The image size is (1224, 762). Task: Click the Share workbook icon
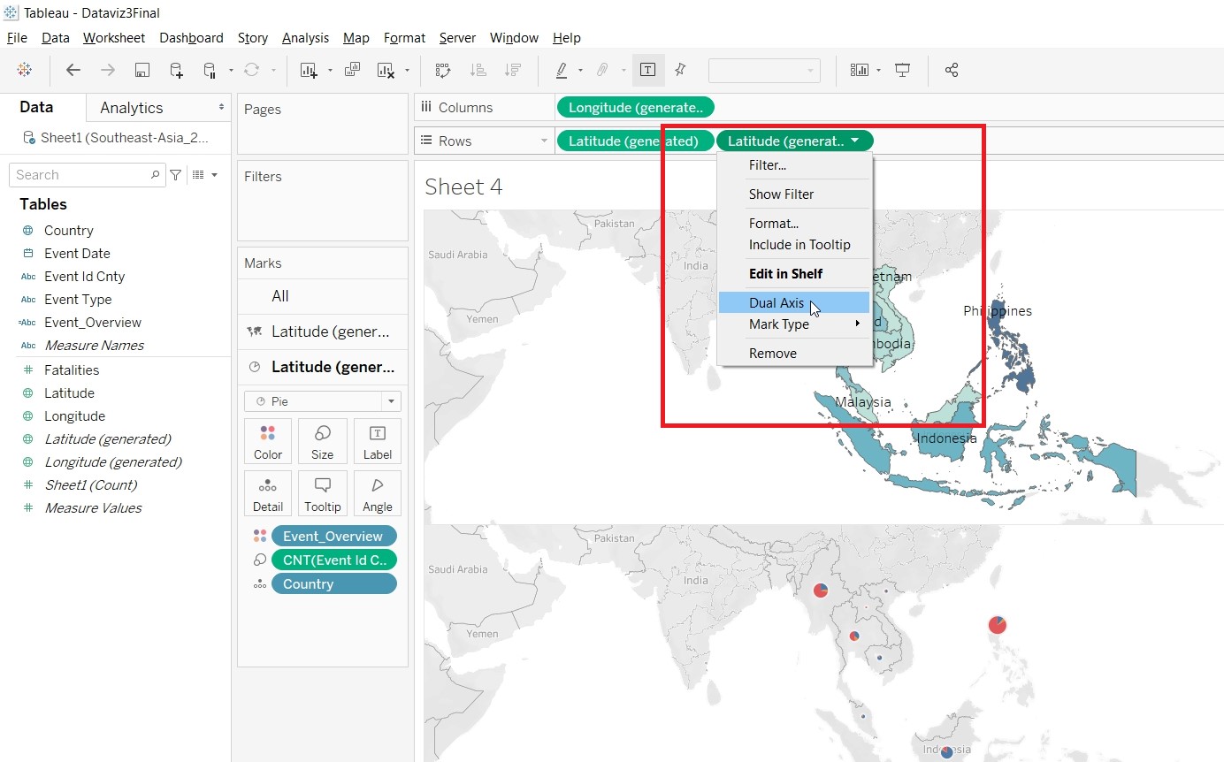[952, 70]
